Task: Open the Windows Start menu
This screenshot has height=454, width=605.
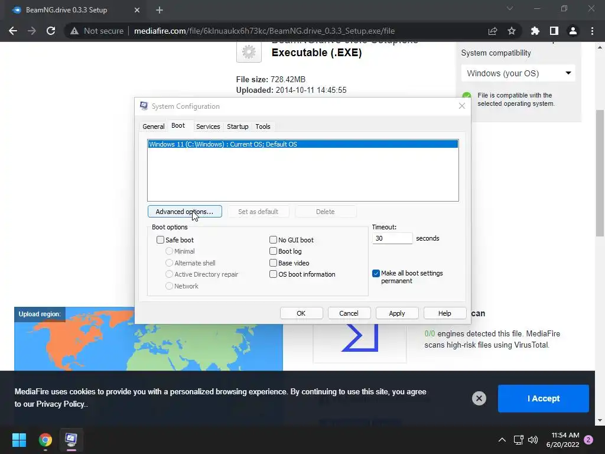Action: (19, 440)
